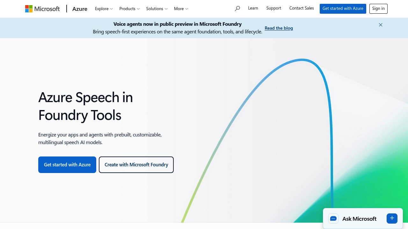Expand the Explore menu
408x229 pixels.
(x=104, y=9)
